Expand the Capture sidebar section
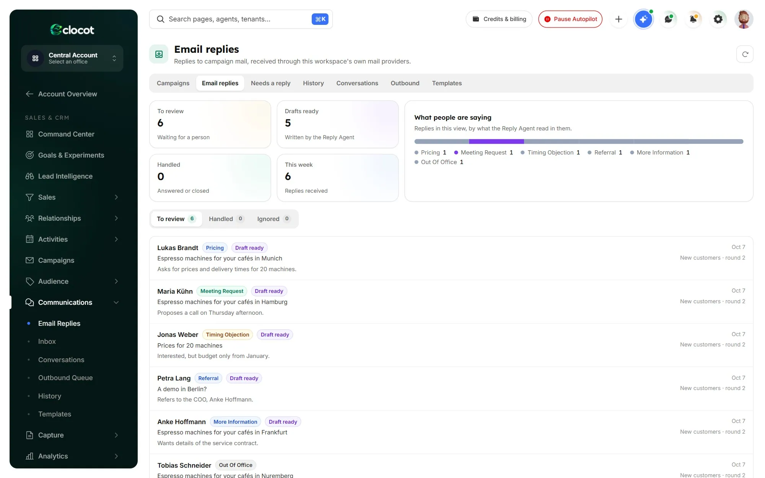Viewport: 765px width, 478px height. 72,435
